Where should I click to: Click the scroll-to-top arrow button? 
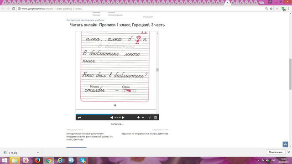click(x=285, y=144)
